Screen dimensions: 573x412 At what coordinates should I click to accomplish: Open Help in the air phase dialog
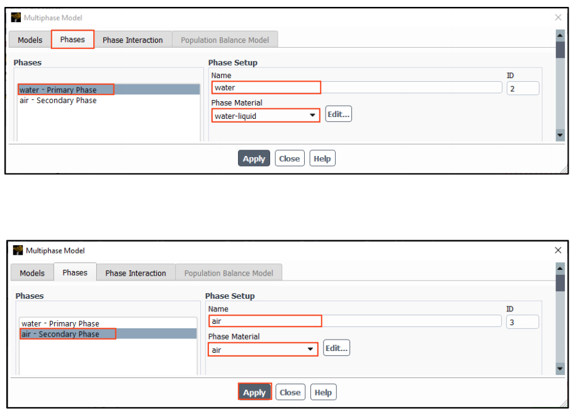click(322, 393)
